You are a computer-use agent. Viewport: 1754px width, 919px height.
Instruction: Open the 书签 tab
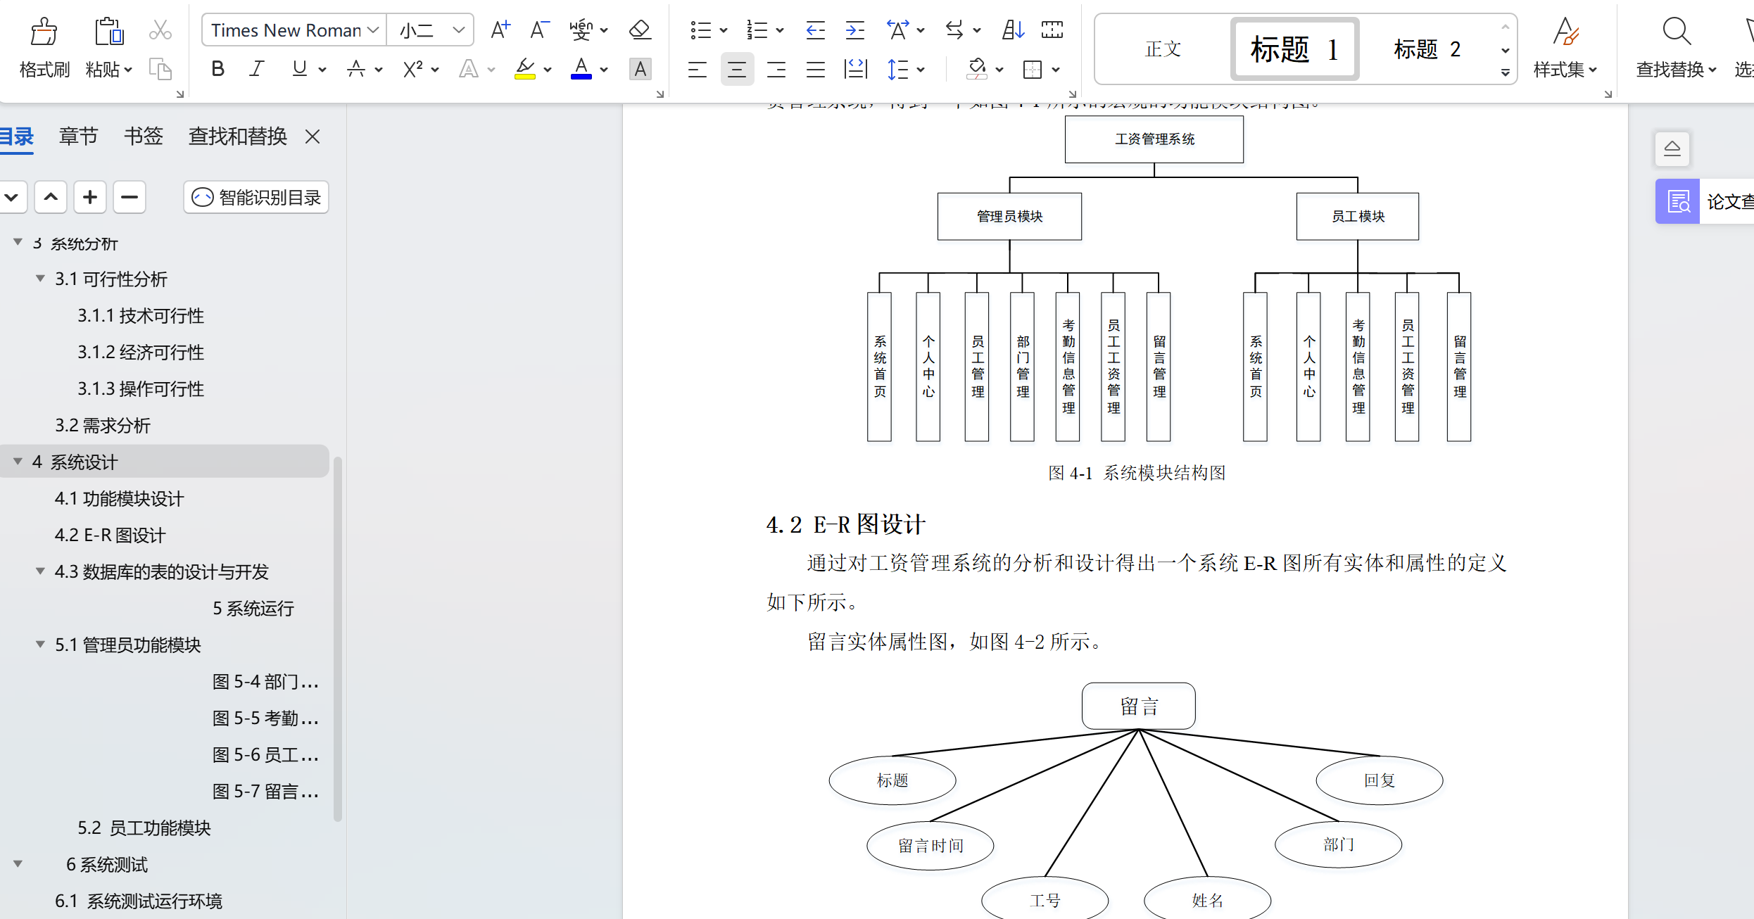(x=144, y=137)
